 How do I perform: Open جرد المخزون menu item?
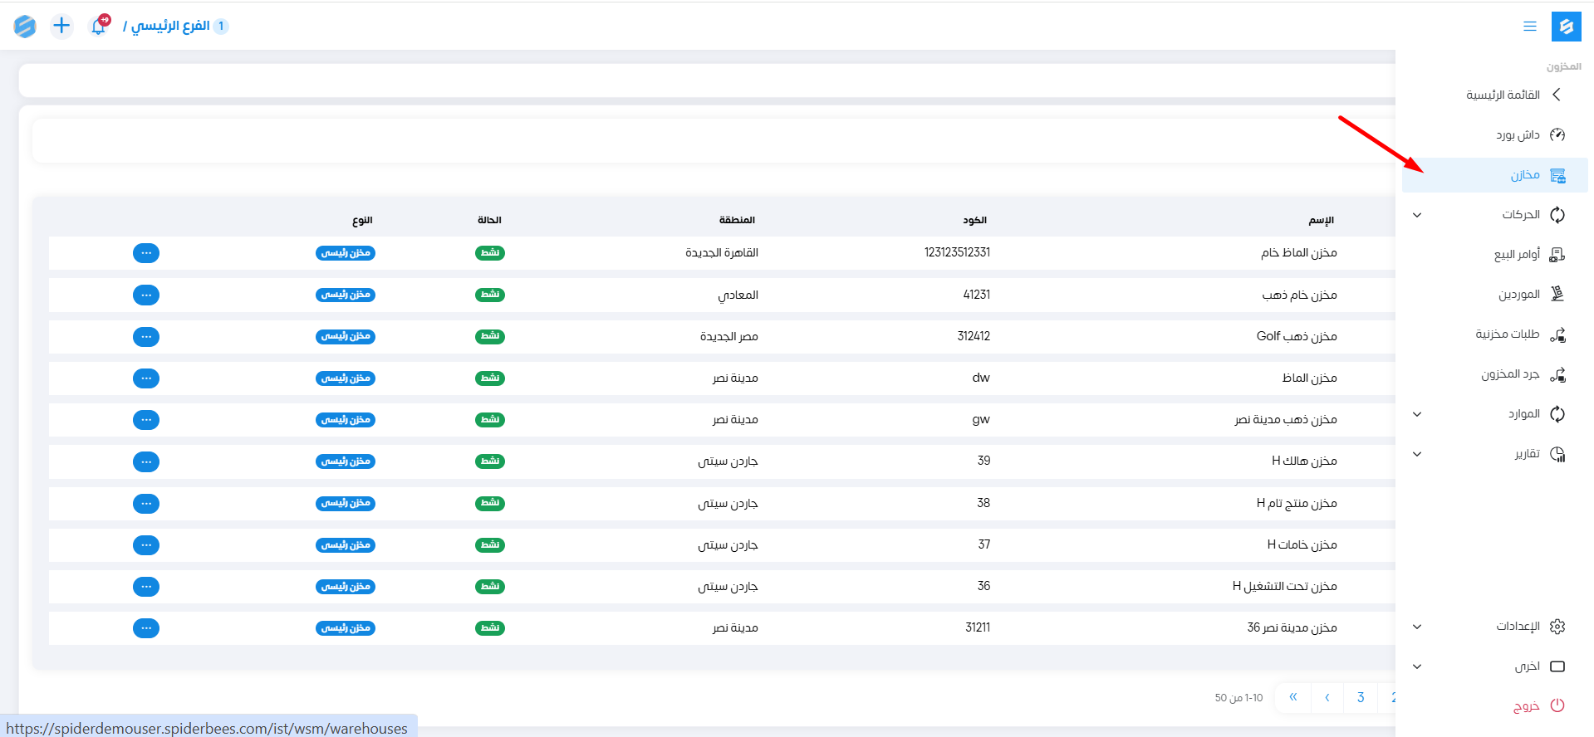(1509, 374)
